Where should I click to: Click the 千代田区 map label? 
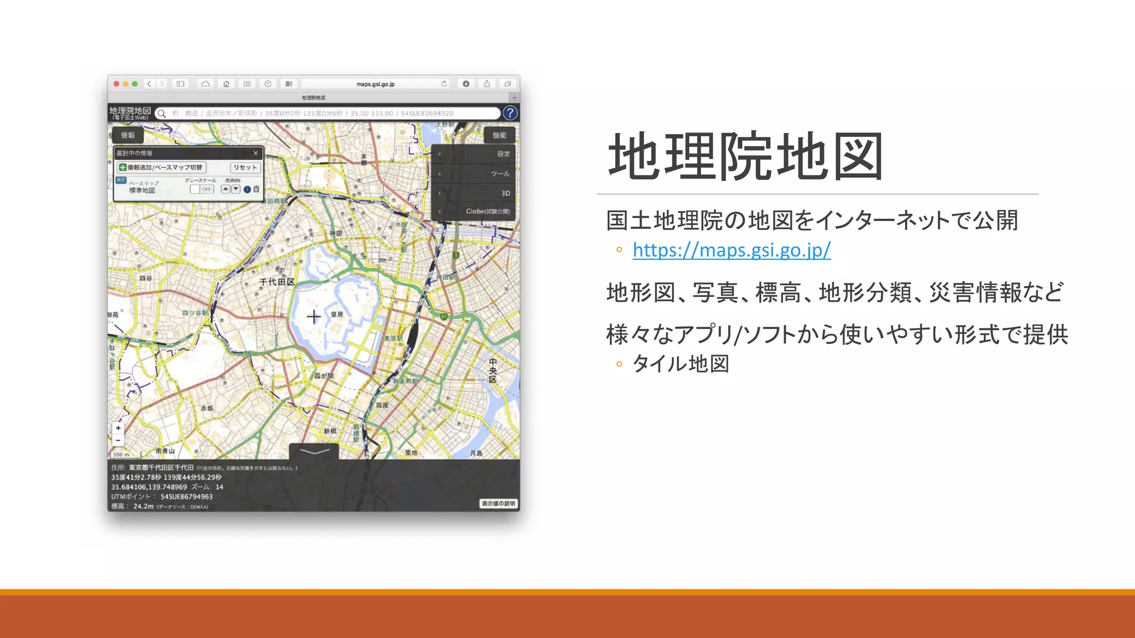coord(277,282)
